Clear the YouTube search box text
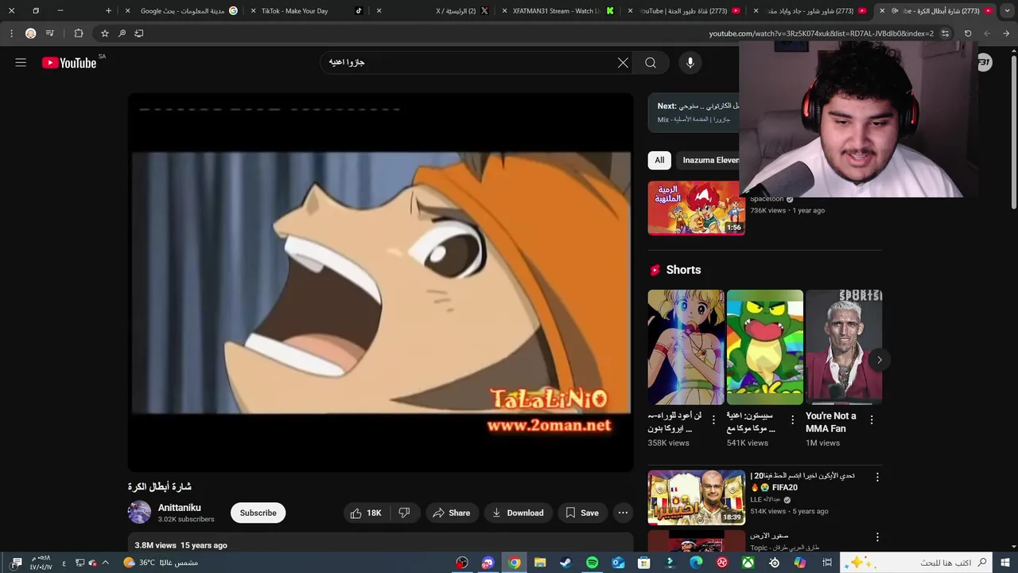The width and height of the screenshot is (1018, 573). tap(623, 63)
